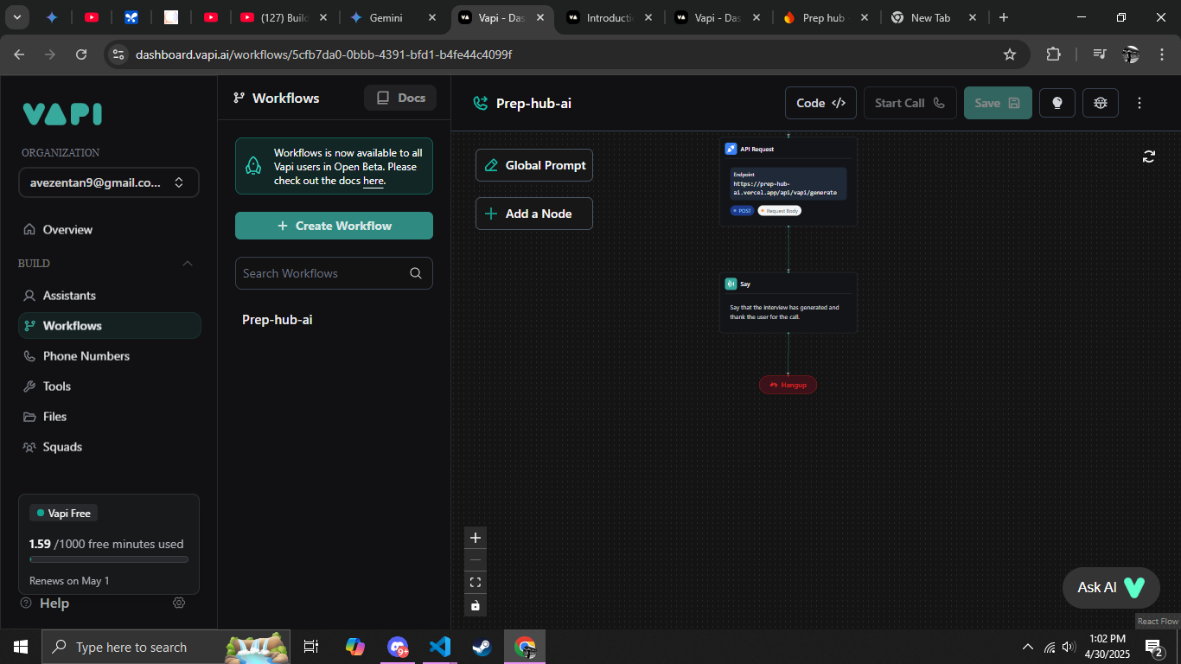Zoom in on the workflow canvas
Viewport: 1181px width, 664px height.
475,538
